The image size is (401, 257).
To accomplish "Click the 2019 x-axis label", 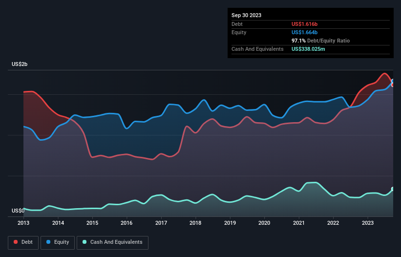I will [230, 223].
